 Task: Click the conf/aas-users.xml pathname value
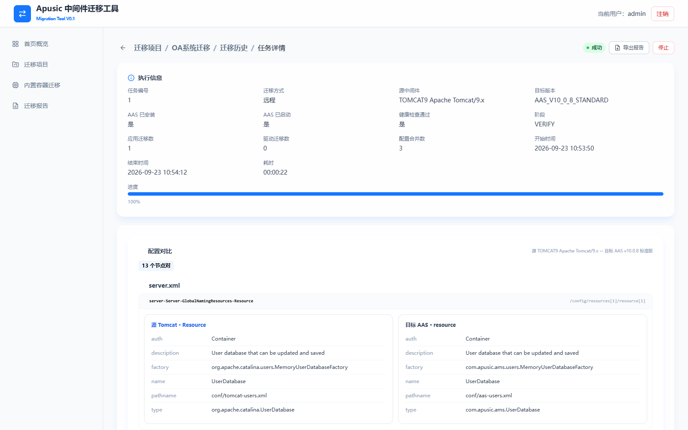pos(489,396)
